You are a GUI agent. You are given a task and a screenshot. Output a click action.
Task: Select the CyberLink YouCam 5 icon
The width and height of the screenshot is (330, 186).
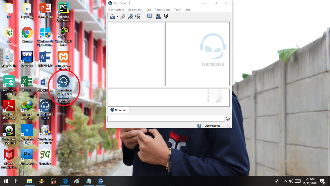click(9, 134)
